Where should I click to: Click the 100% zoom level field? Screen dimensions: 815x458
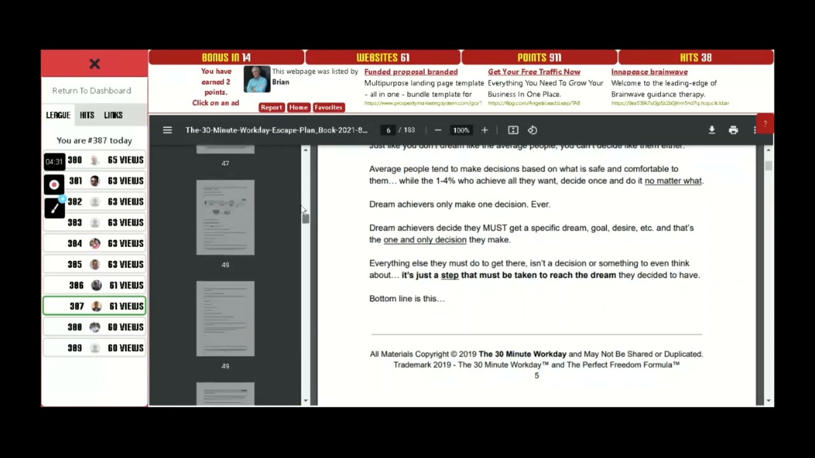[x=461, y=130]
